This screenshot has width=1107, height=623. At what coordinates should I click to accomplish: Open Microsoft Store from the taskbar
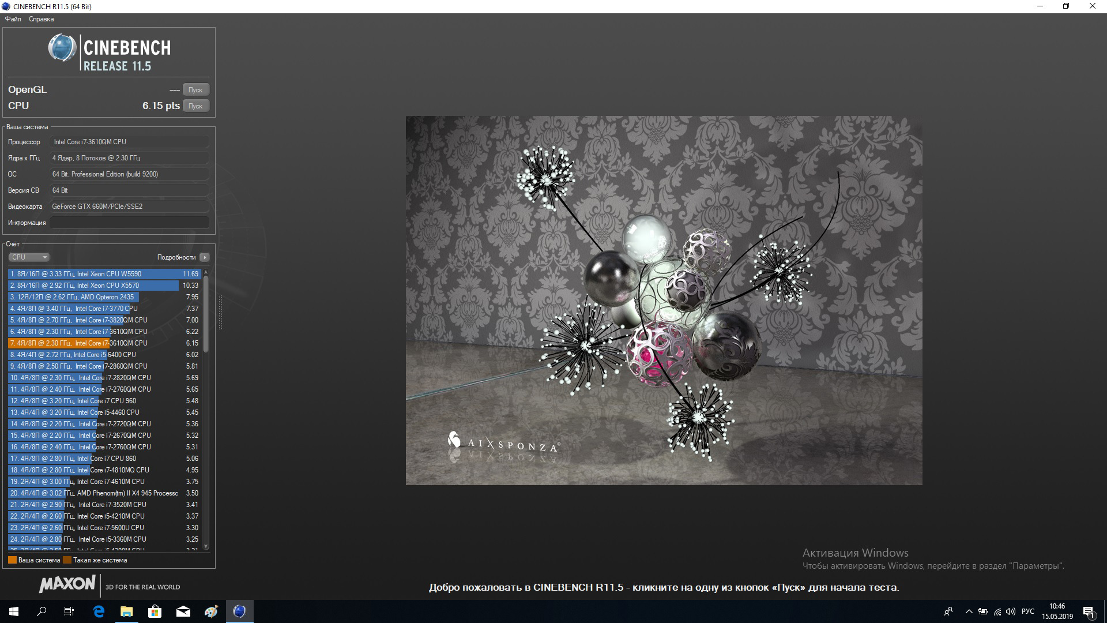[155, 611]
